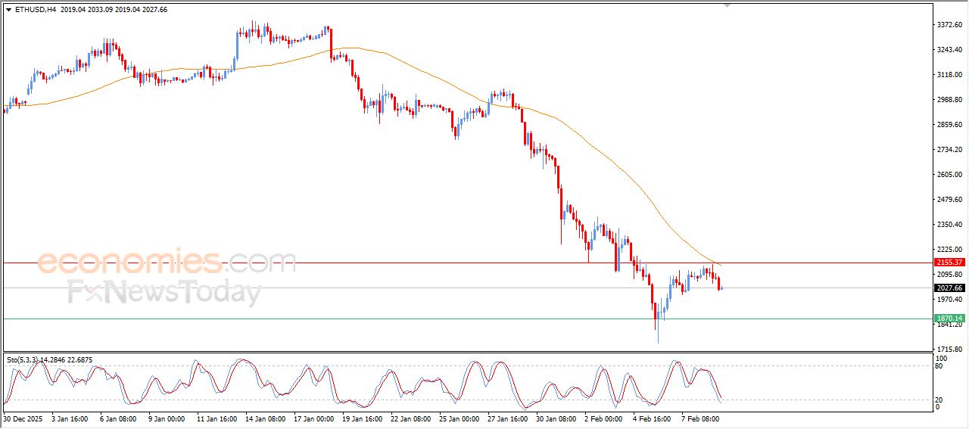Click the economies.com watermark
Image resolution: width=969 pixels, height=429 pixels.
pos(167,263)
